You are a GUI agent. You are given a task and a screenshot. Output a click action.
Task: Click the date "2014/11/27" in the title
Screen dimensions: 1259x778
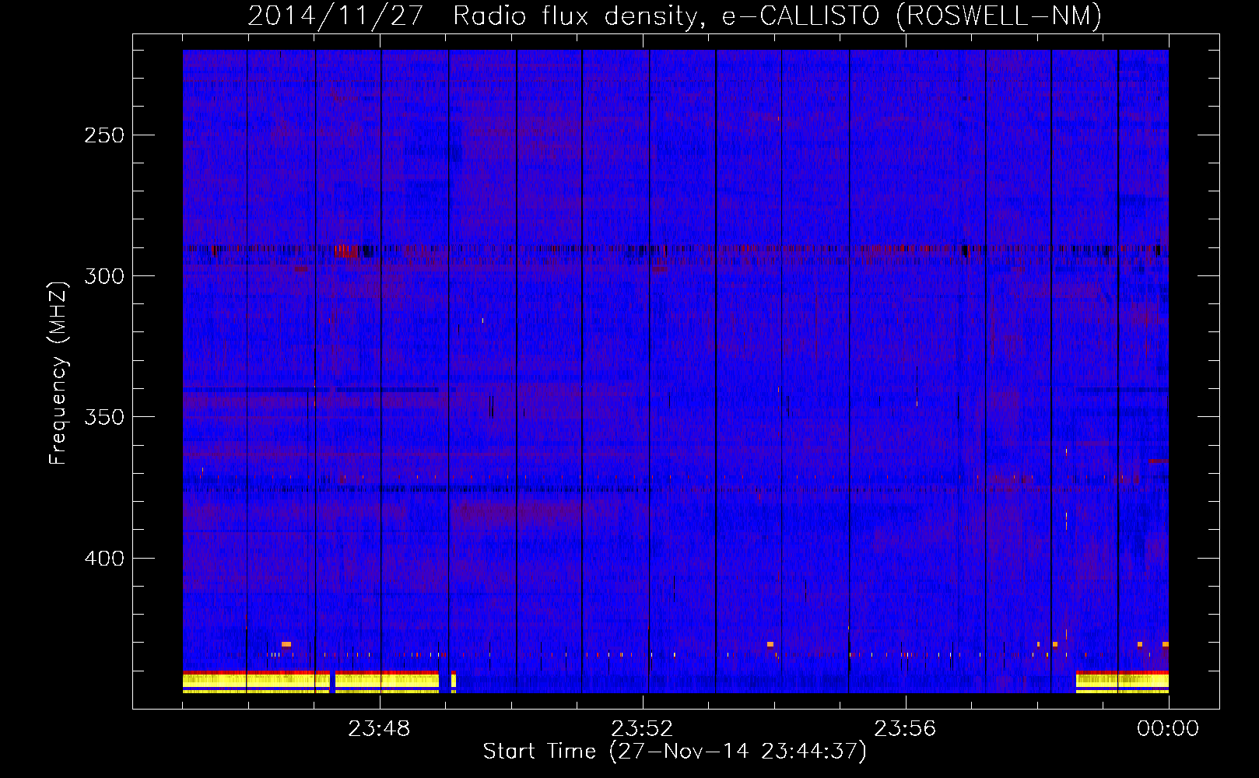(335, 16)
